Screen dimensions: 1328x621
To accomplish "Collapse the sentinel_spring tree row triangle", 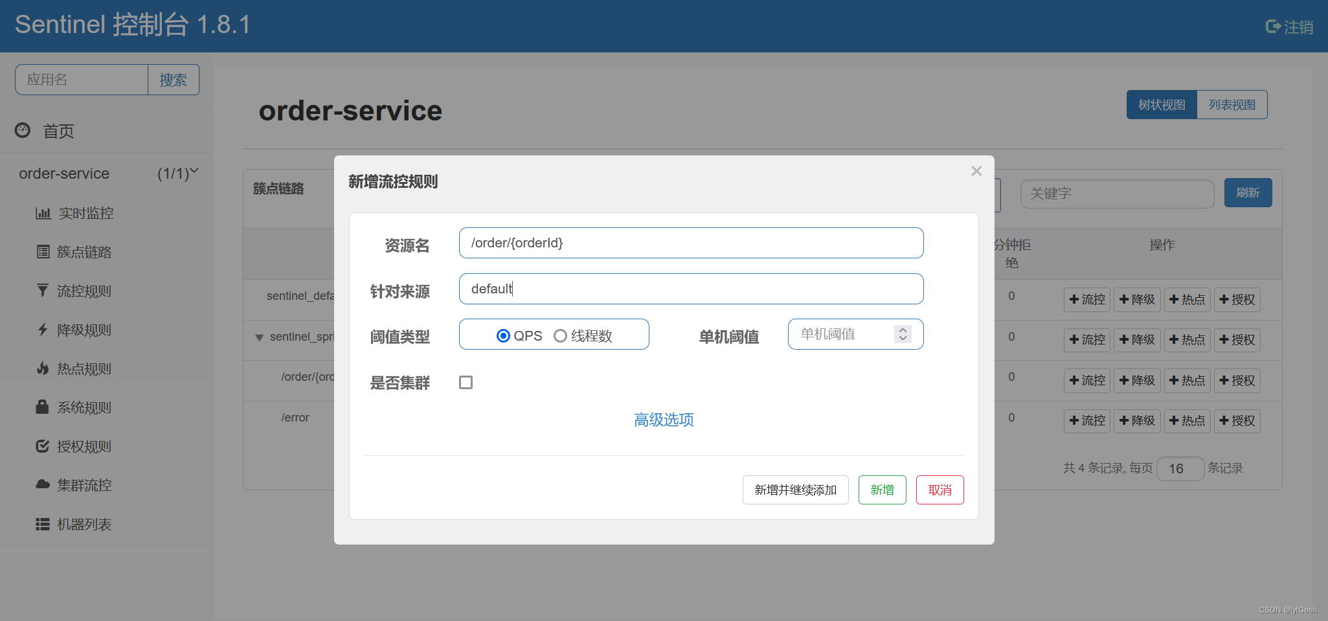I will tap(259, 337).
